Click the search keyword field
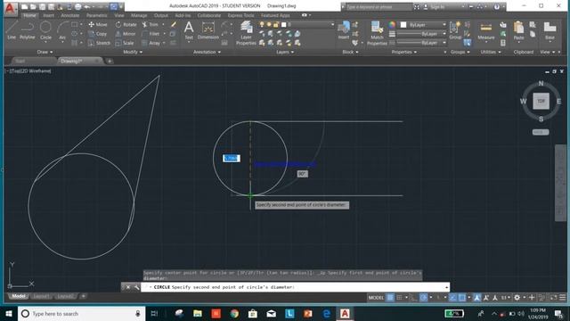Screen dimensions: 570x321 [379, 6]
